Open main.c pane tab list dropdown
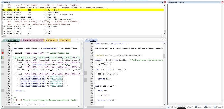224x109 pixels. click(x=162, y=40)
